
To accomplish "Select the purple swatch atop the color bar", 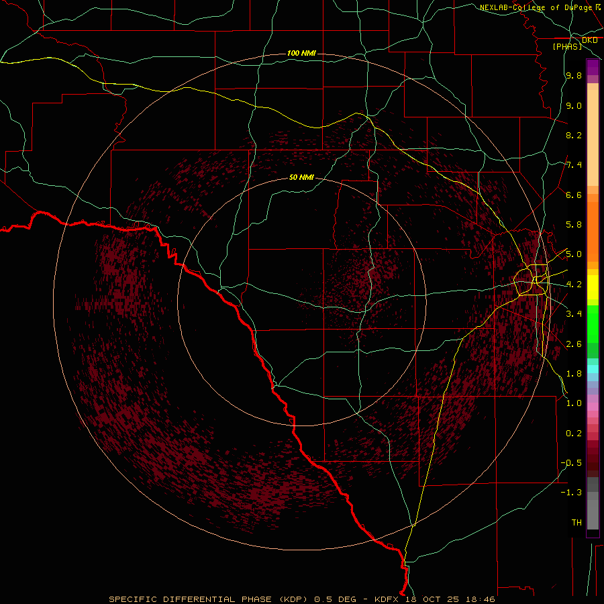I will 593,67.
